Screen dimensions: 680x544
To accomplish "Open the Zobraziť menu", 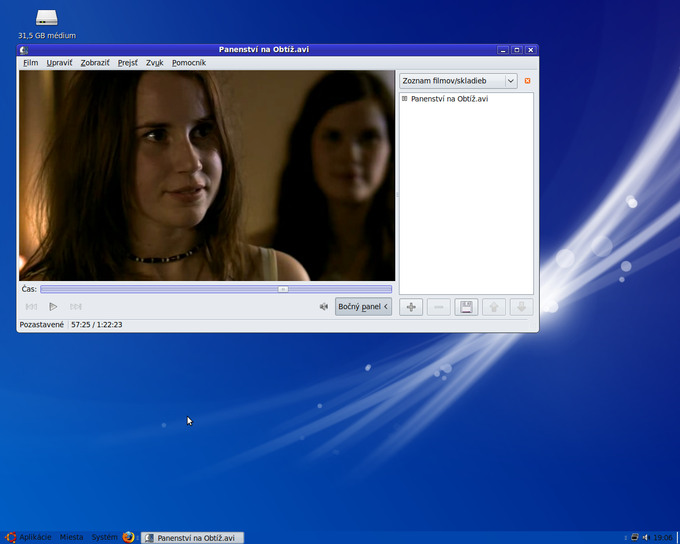I will point(95,63).
